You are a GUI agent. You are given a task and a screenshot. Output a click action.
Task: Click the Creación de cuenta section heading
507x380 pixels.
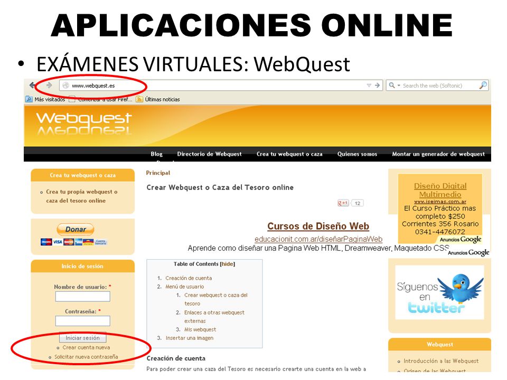[176, 358]
